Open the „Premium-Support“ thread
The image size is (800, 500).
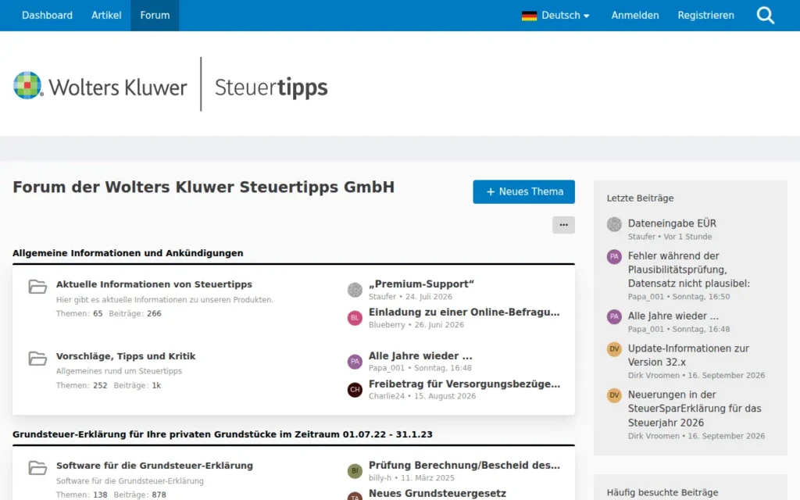(x=421, y=284)
